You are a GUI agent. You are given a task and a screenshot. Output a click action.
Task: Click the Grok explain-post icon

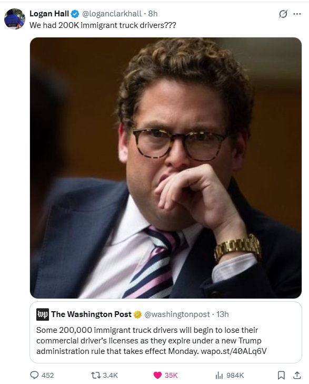coord(283,14)
